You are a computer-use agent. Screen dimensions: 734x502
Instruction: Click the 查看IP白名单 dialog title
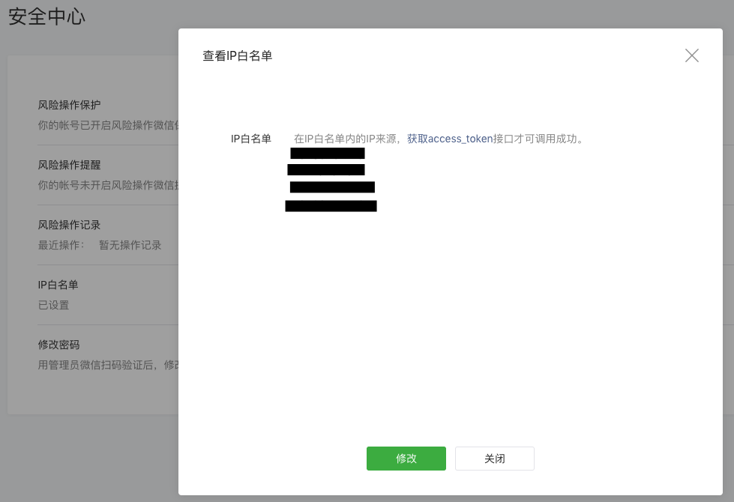pos(237,55)
